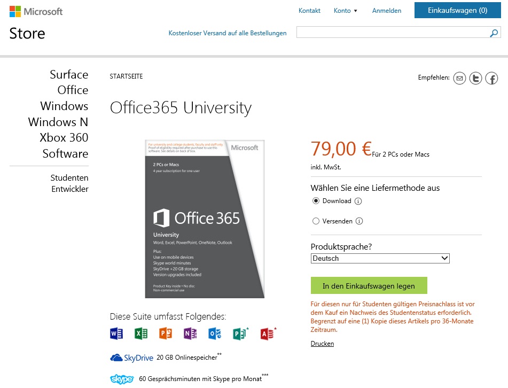This screenshot has width=508, height=388.
Task: Add product with In den Einkaufswagen legen
Action: (x=369, y=286)
